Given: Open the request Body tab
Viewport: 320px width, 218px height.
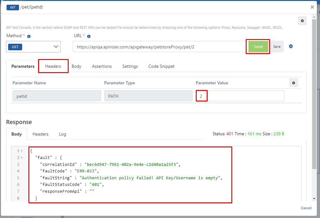Looking at the screenshot, I should pyautogui.click(x=76, y=66).
